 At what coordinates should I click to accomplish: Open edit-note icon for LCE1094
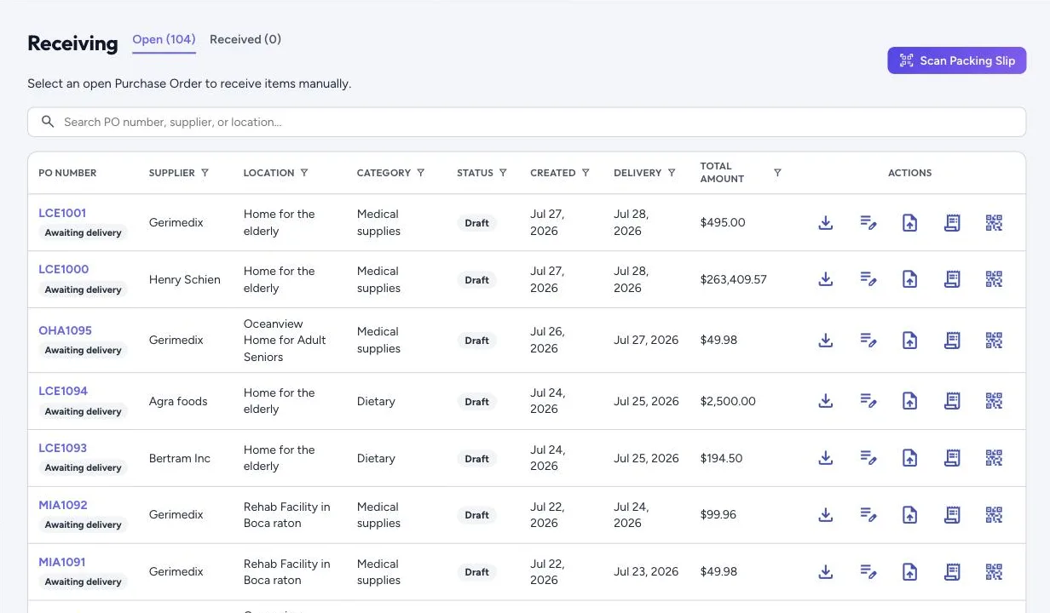click(x=868, y=401)
